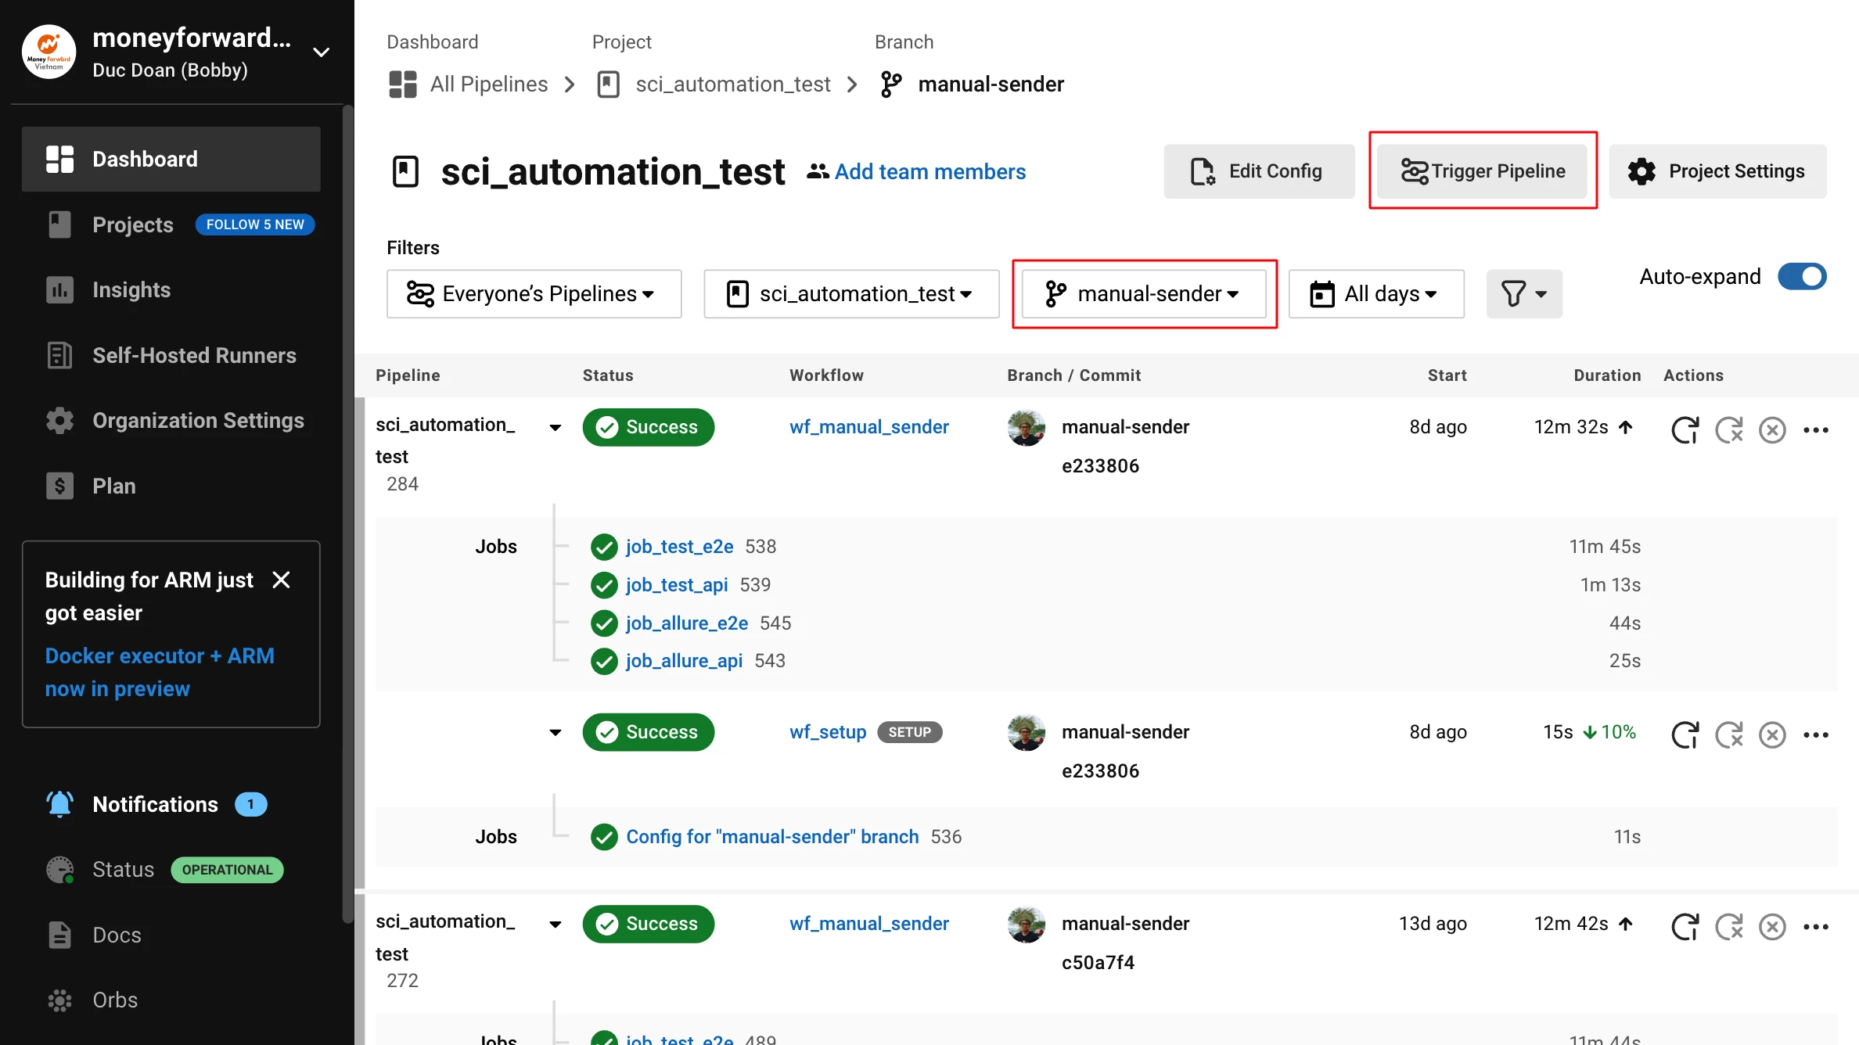This screenshot has width=1859, height=1045.
Task: Open Edit Config
Action: coord(1259,171)
